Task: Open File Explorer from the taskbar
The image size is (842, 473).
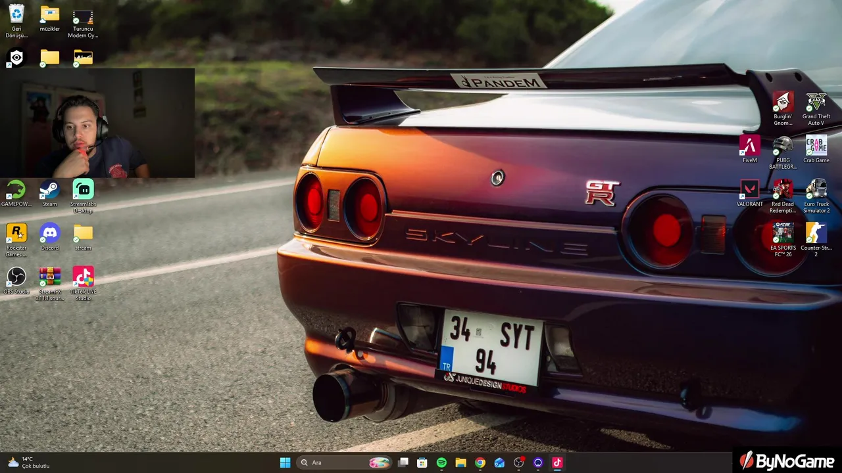Action: click(x=460, y=462)
